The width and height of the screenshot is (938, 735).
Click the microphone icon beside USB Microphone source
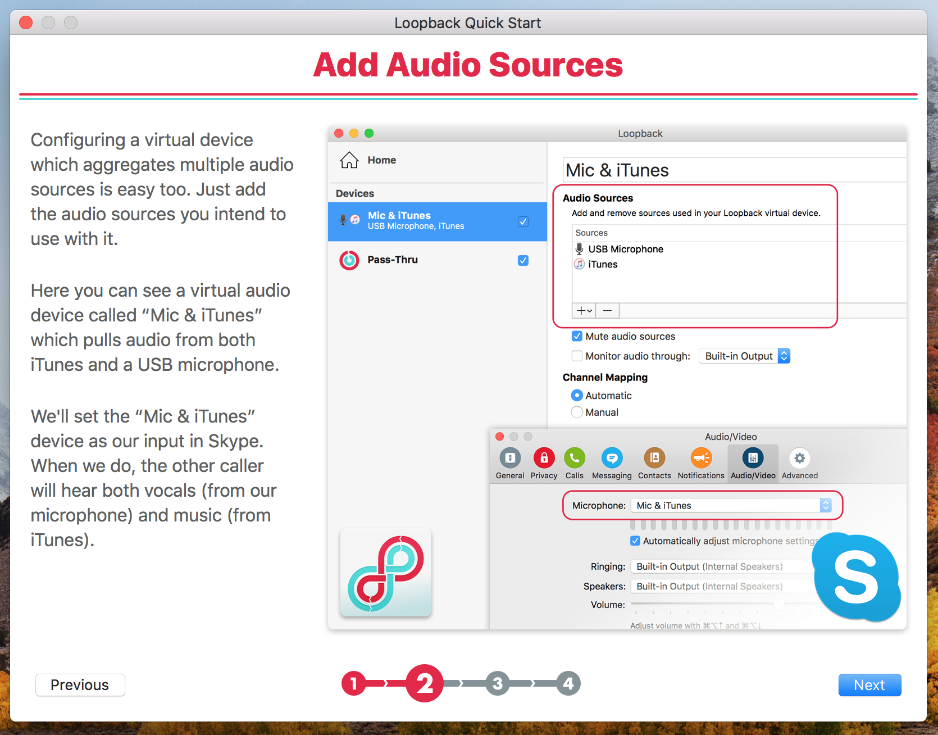(x=579, y=249)
